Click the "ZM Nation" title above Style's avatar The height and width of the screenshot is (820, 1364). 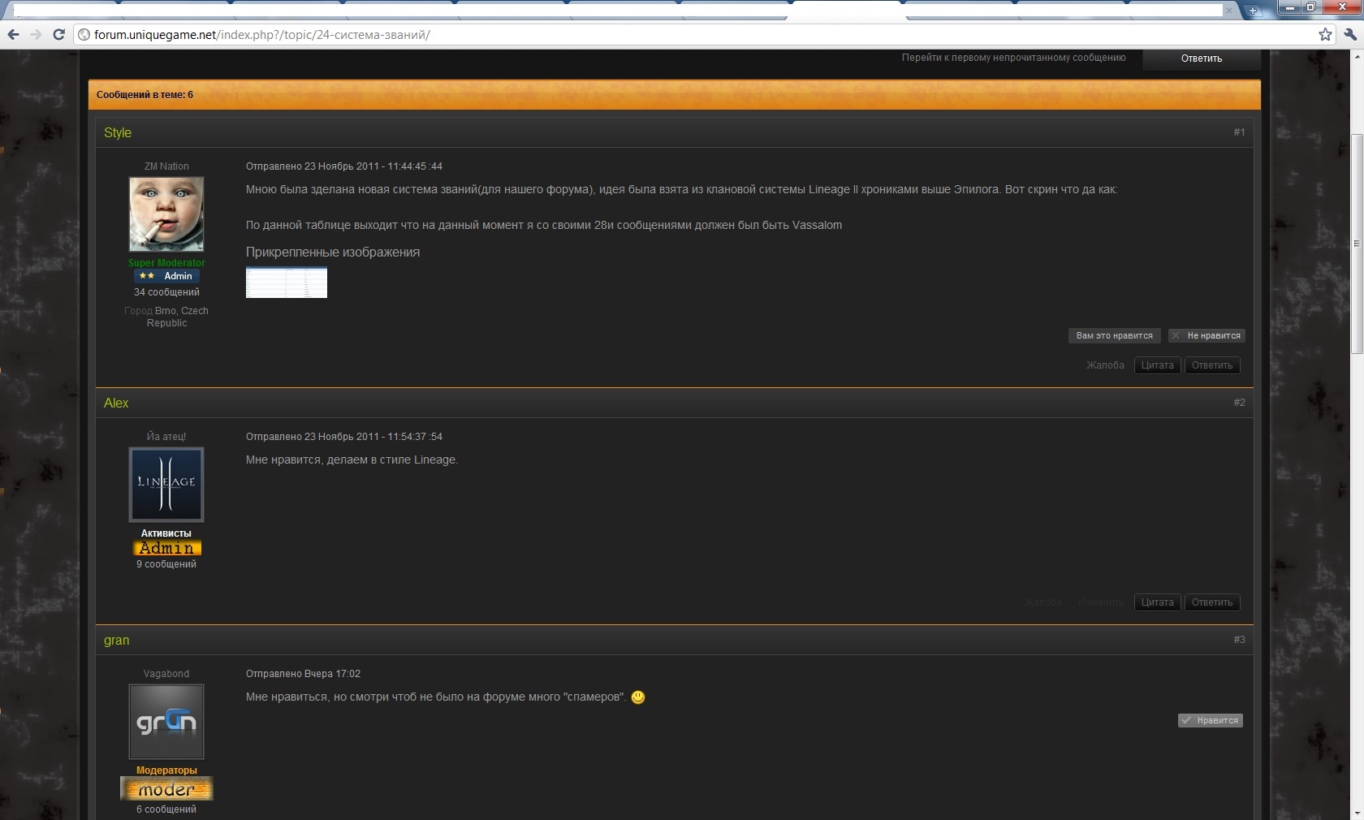(166, 166)
